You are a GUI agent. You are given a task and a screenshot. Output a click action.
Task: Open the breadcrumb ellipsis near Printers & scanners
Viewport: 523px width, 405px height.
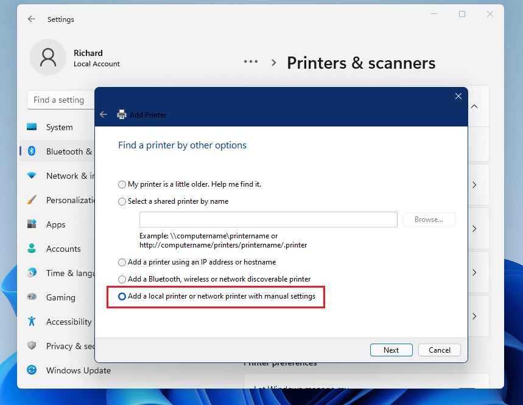[250, 61]
